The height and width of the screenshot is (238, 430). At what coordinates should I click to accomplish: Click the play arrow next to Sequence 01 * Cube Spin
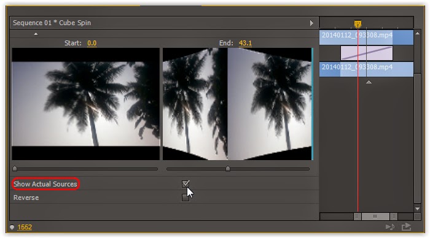(311, 23)
